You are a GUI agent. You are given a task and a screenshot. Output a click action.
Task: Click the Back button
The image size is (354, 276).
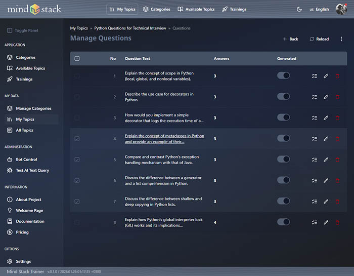coord(291,39)
